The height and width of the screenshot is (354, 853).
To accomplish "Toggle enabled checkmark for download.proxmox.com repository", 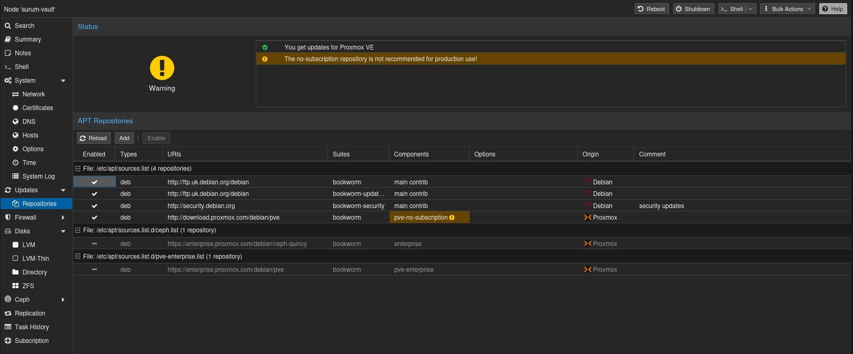I will pos(94,218).
